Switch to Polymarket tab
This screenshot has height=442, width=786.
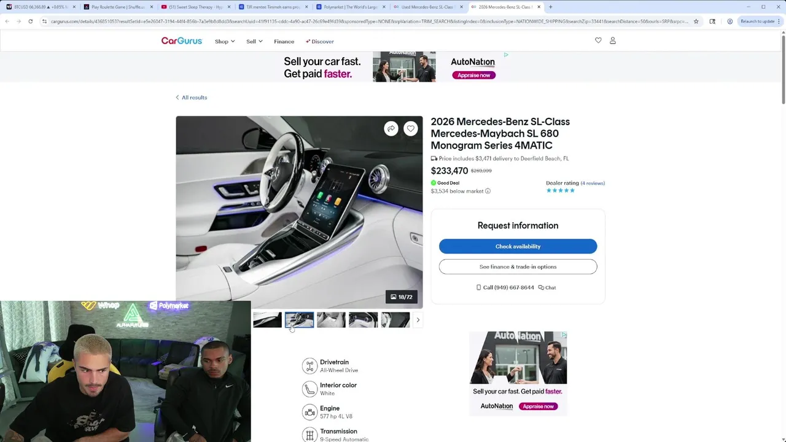pyautogui.click(x=350, y=7)
